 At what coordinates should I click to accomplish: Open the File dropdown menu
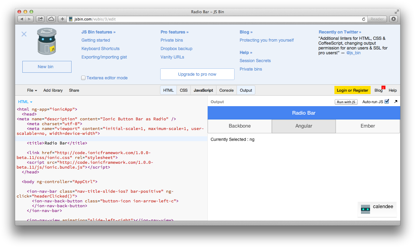32,90
